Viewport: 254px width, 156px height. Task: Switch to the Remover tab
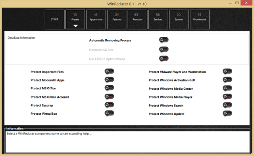coord(138,19)
